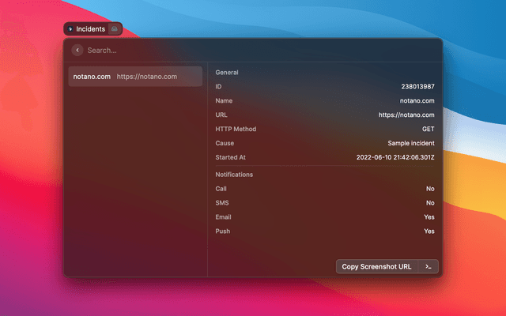The image size is (506, 316).
Task: Click the Cause value Sample incident
Action: point(410,143)
